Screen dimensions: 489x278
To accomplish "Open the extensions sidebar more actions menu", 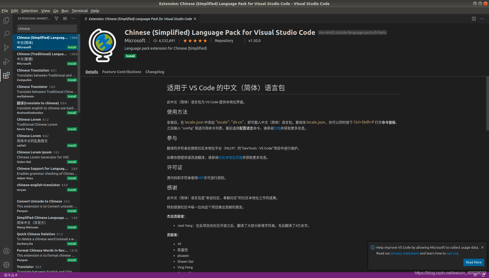I will (73, 18).
